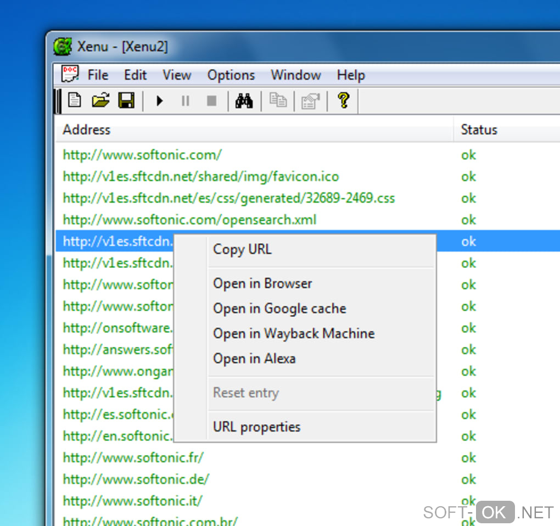This screenshot has width=560, height=526.
Task: Stop the link check with the square icon
Action: pyautogui.click(x=212, y=101)
